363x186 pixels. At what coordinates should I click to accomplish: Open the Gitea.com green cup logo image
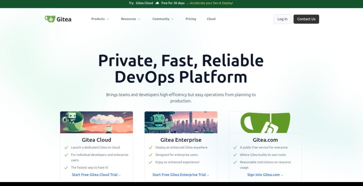(x=265, y=122)
